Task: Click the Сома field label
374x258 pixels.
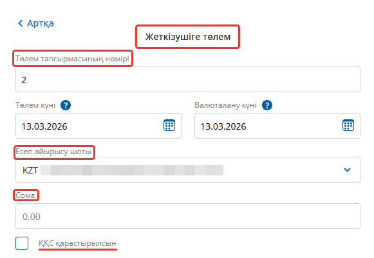Action: 25,195
